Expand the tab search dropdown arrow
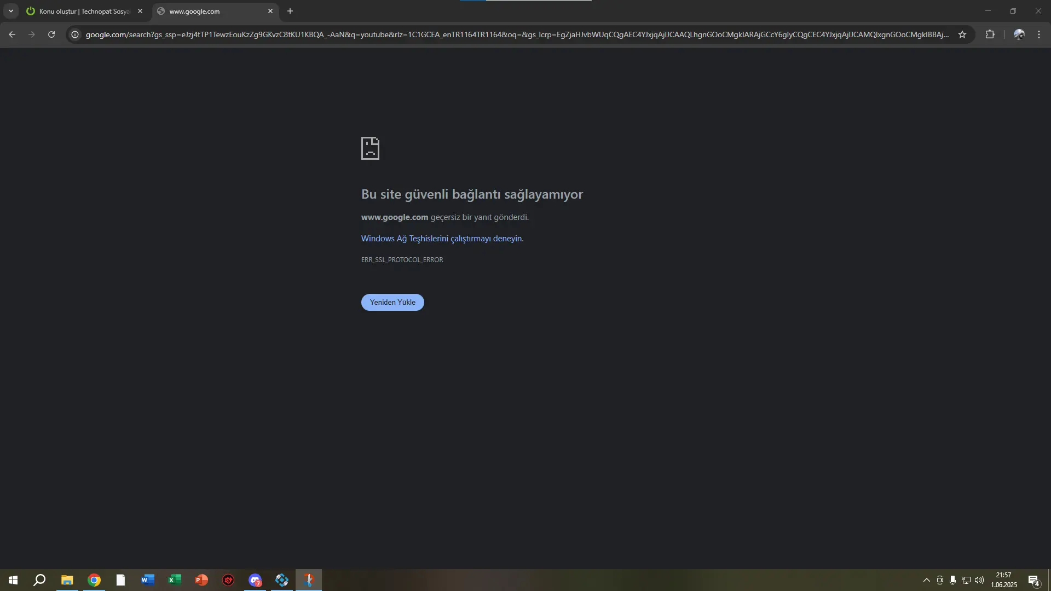 11,11
